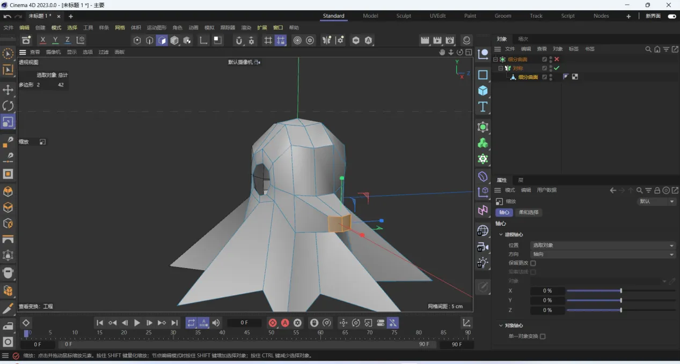Screen dimensions: 680x364
Task: Collapse the 建模轴心 section
Action: click(x=501, y=235)
